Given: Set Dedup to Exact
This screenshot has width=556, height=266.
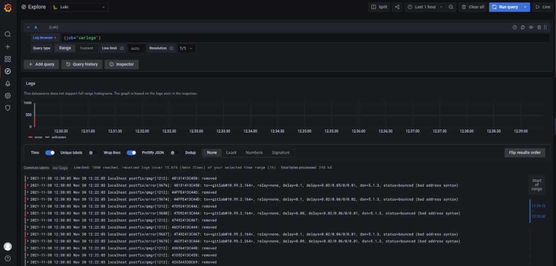Looking at the screenshot, I should coord(231,153).
